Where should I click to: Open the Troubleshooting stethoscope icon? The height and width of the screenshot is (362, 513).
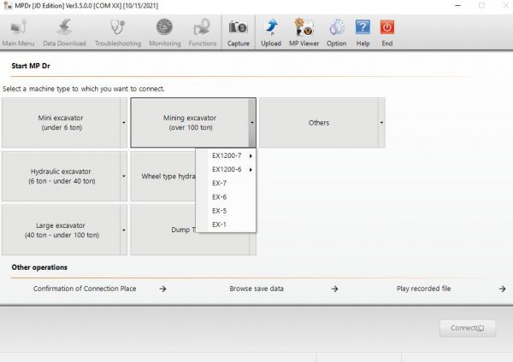[x=118, y=32]
